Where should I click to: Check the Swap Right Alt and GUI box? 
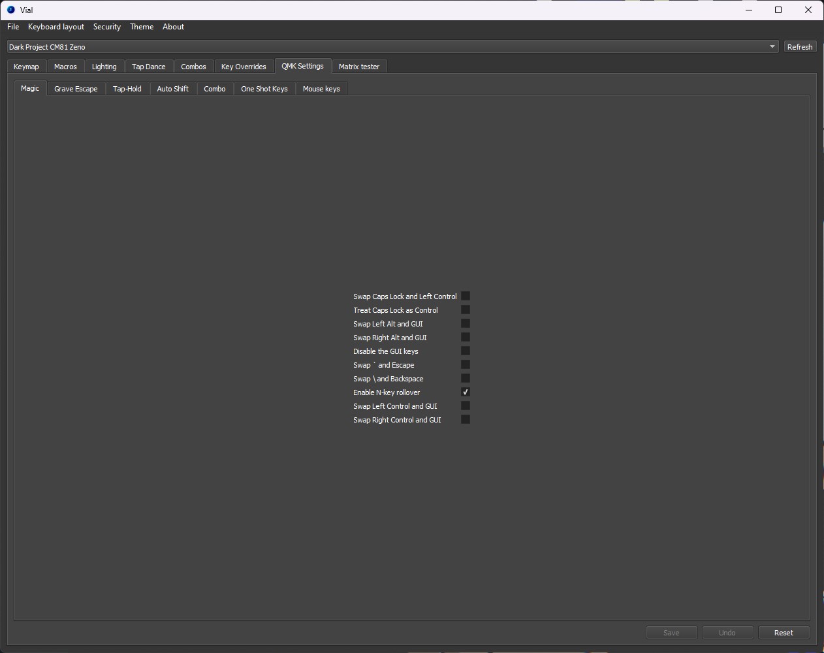point(466,338)
